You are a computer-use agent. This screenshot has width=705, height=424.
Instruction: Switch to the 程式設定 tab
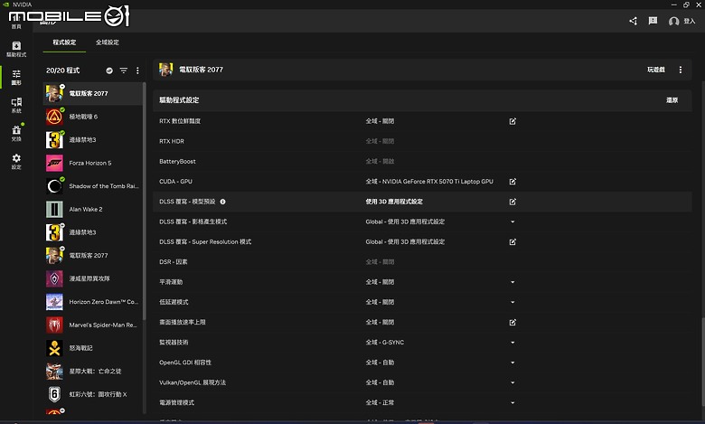pos(64,42)
